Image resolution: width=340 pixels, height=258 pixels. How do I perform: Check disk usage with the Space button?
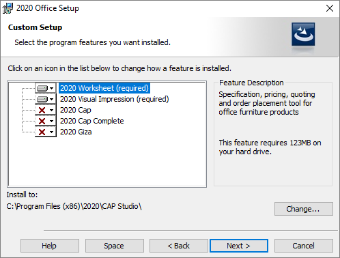coord(115,246)
